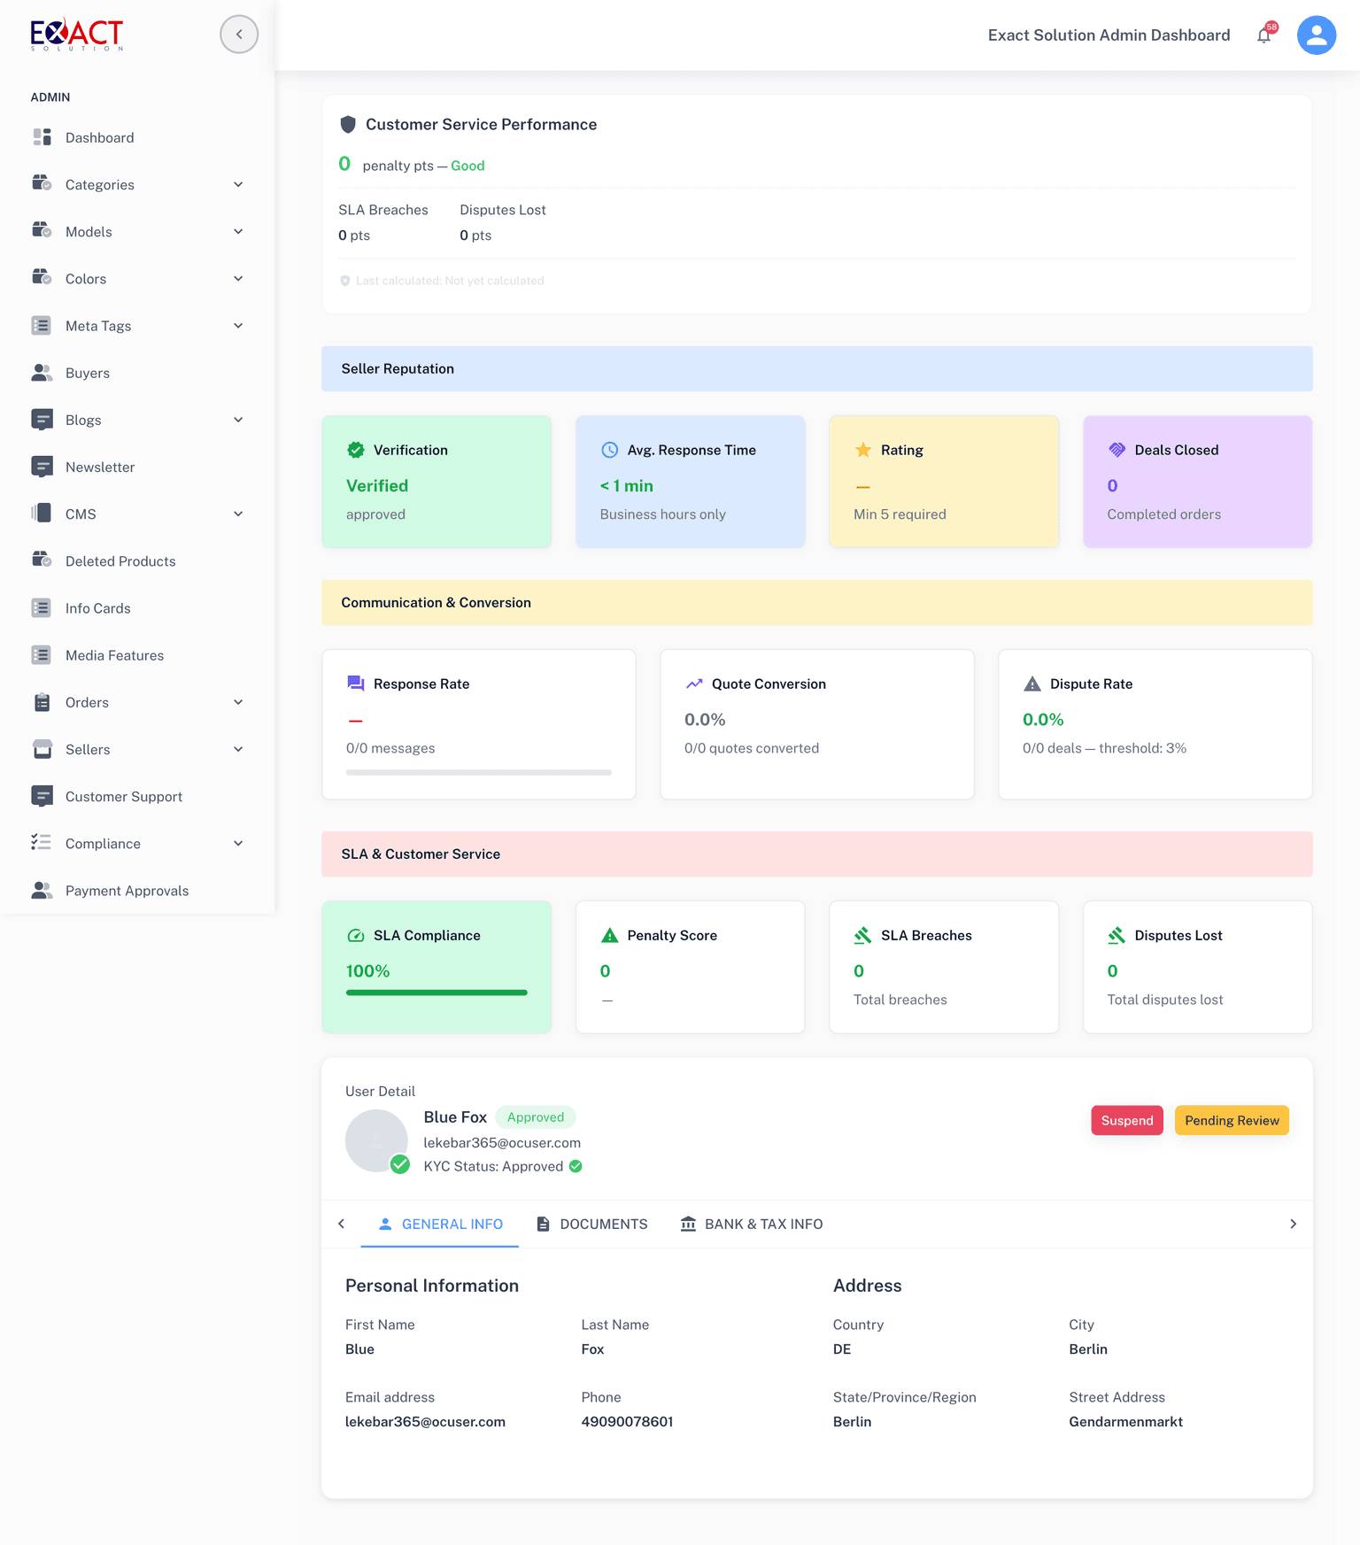1360x1545 pixels.
Task: Click the Pending Review button
Action: tap(1232, 1120)
